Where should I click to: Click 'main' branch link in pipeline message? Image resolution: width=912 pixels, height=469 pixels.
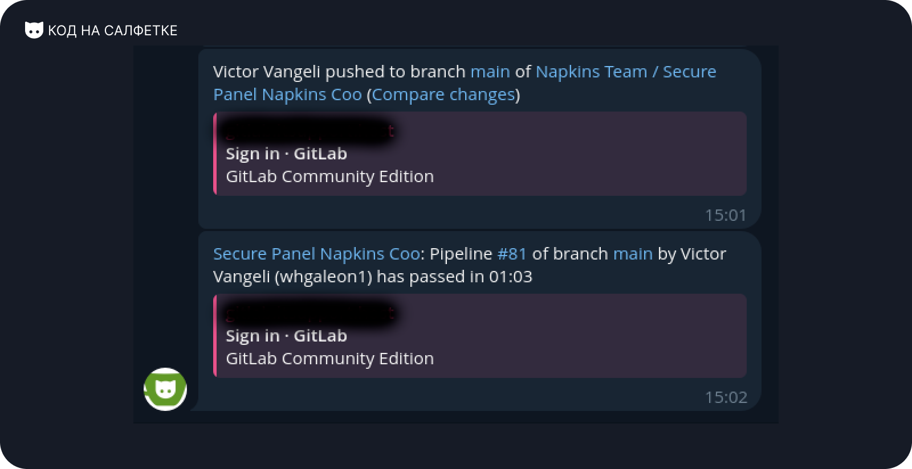pyautogui.click(x=633, y=254)
